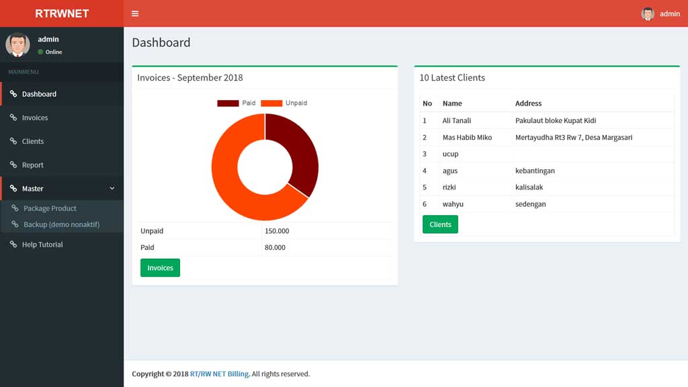
Task: Click the admin avatar in top bar
Action: [648, 13]
